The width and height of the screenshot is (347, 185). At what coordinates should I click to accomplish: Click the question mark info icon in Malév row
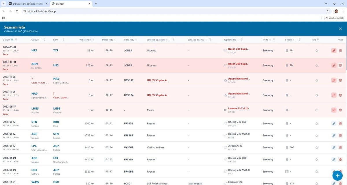point(317,110)
